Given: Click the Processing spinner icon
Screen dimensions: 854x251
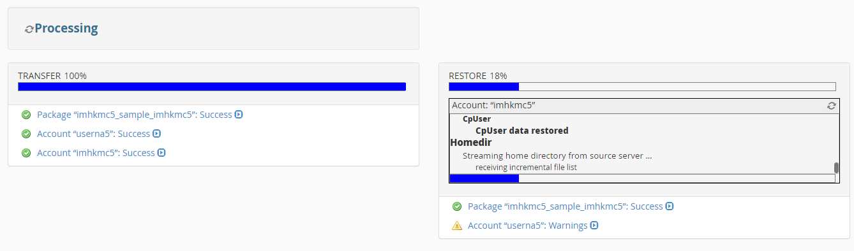Looking at the screenshot, I should [x=29, y=29].
